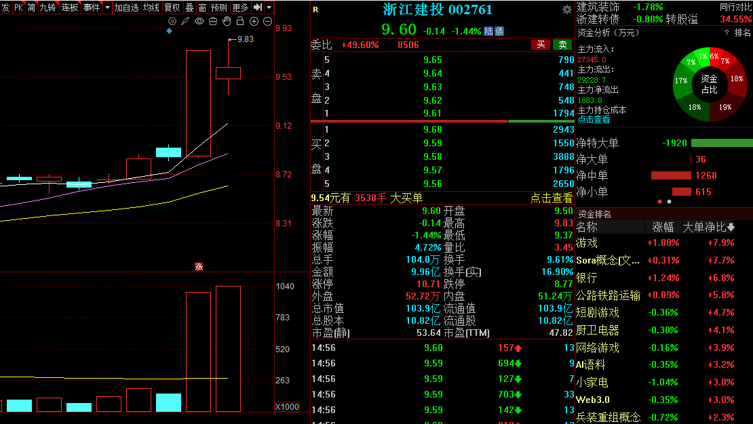Viewport: 753px width, 424px height.
Task: Select the PK toolbar item
Action: pos(18,7)
